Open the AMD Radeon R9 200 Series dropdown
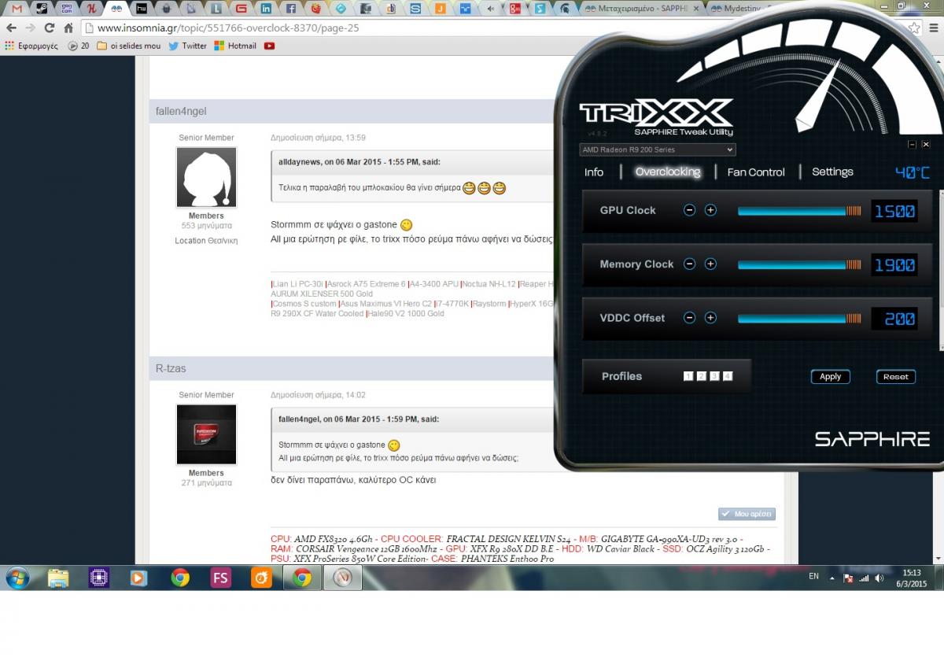This screenshot has width=944, height=672. (657, 150)
